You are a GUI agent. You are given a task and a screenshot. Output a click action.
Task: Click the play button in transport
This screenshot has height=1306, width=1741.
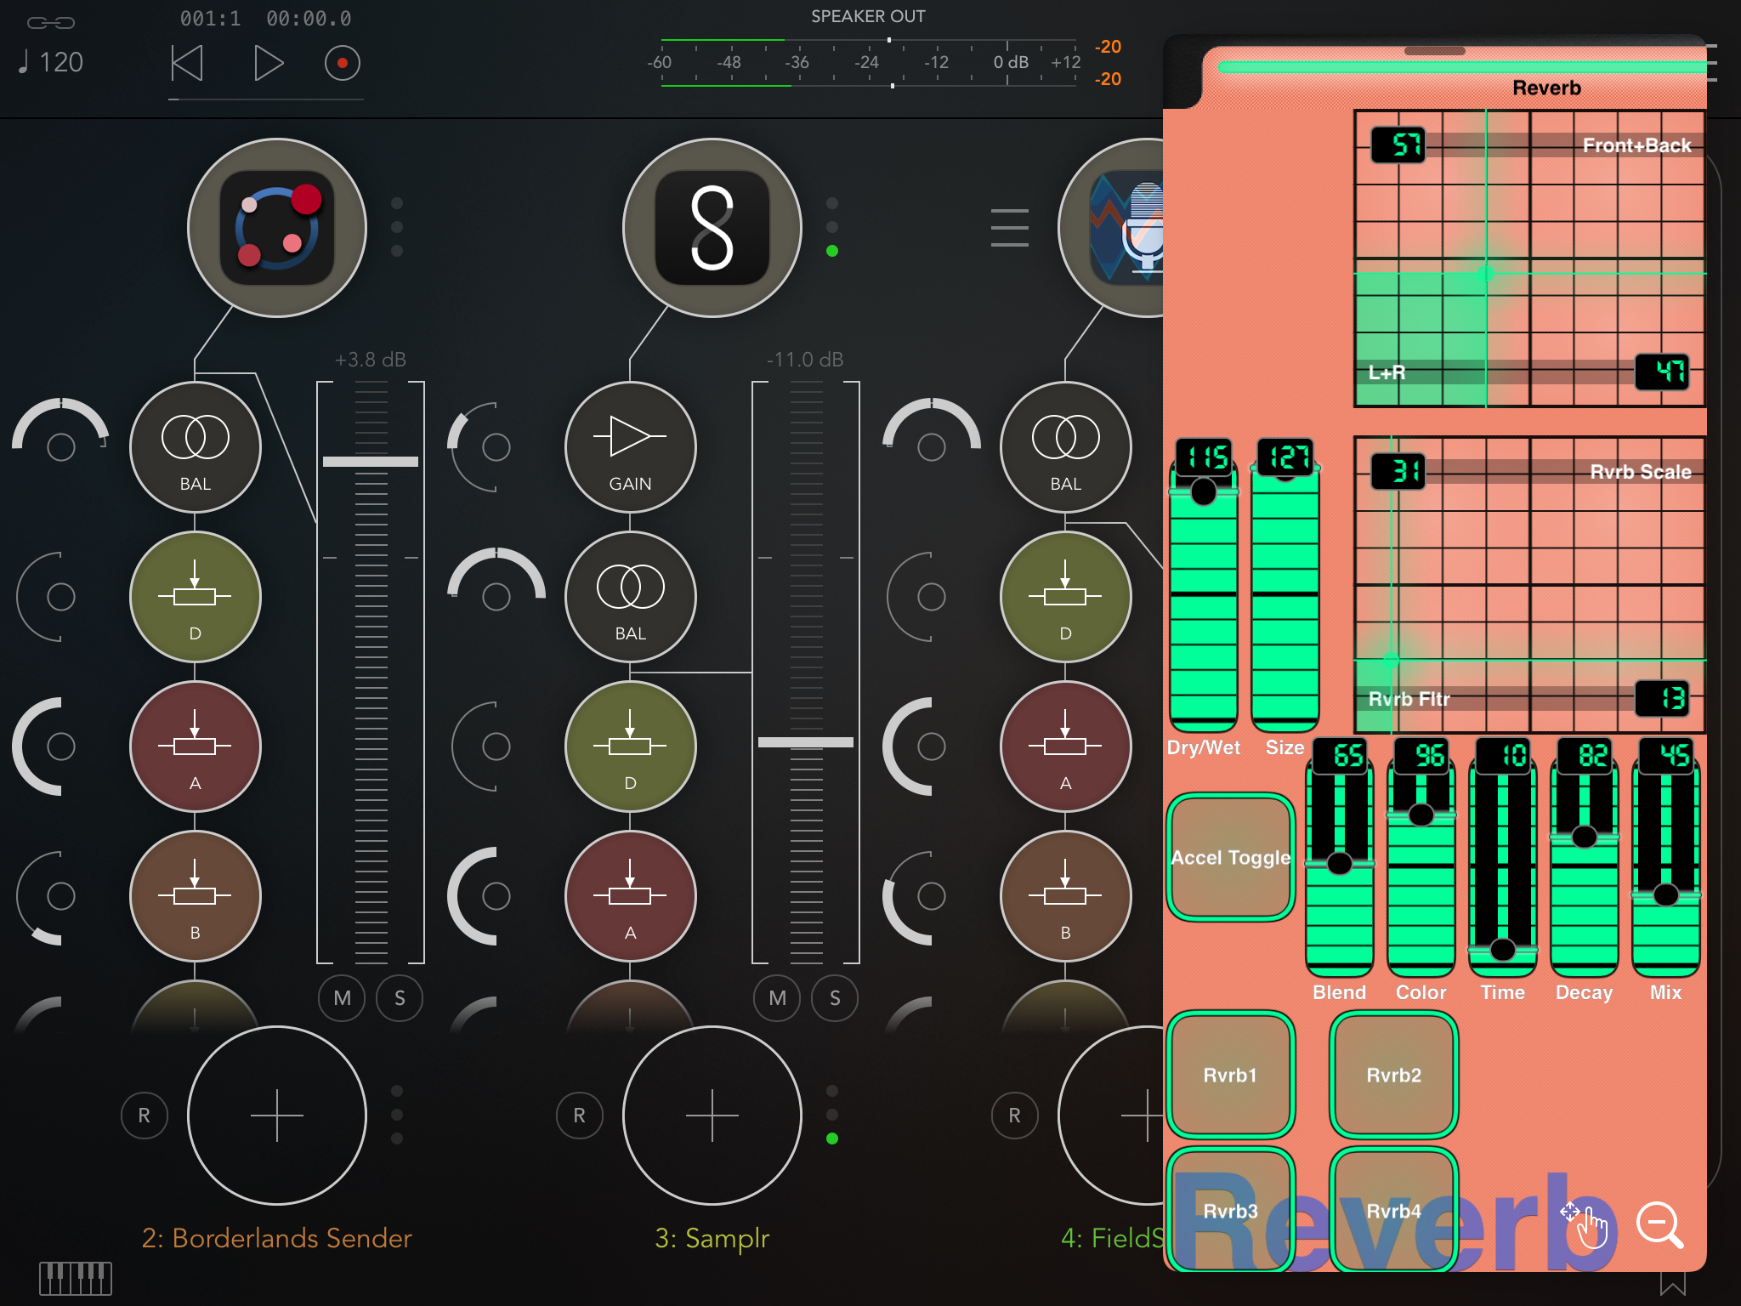pos(268,64)
